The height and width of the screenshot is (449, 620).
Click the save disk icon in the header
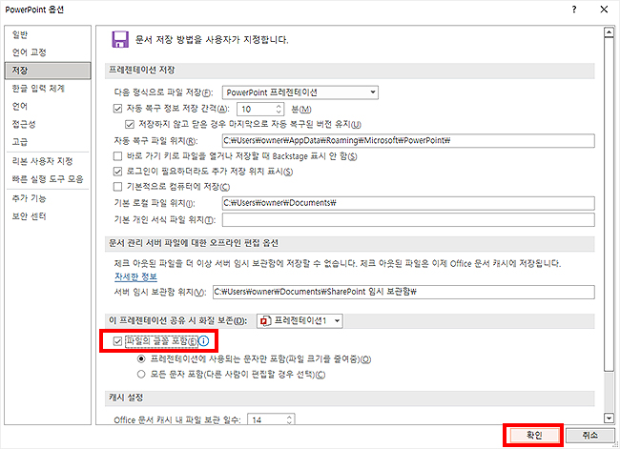120,39
